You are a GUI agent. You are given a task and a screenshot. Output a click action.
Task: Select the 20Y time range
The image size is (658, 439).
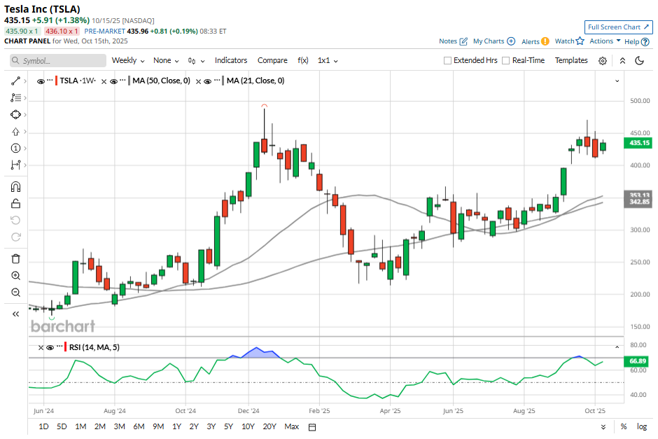pos(269,427)
